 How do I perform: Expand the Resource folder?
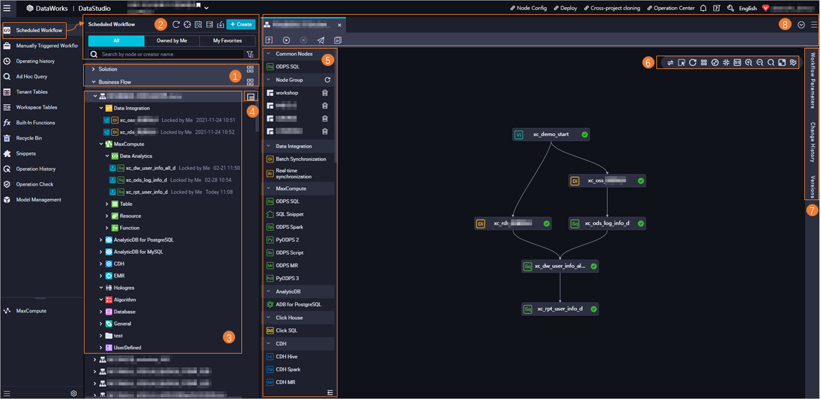[x=107, y=216]
